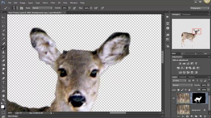Select the Eyedropper tool
Image resolution: width=211 pixels, height=118 pixels.
coord(3,39)
